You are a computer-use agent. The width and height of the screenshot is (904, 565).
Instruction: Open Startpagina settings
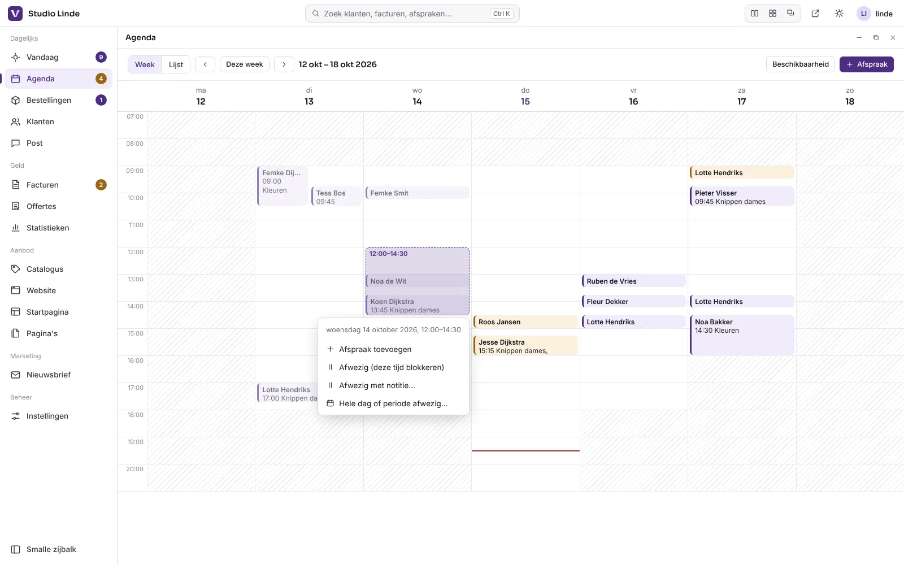click(x=58, y=312)
